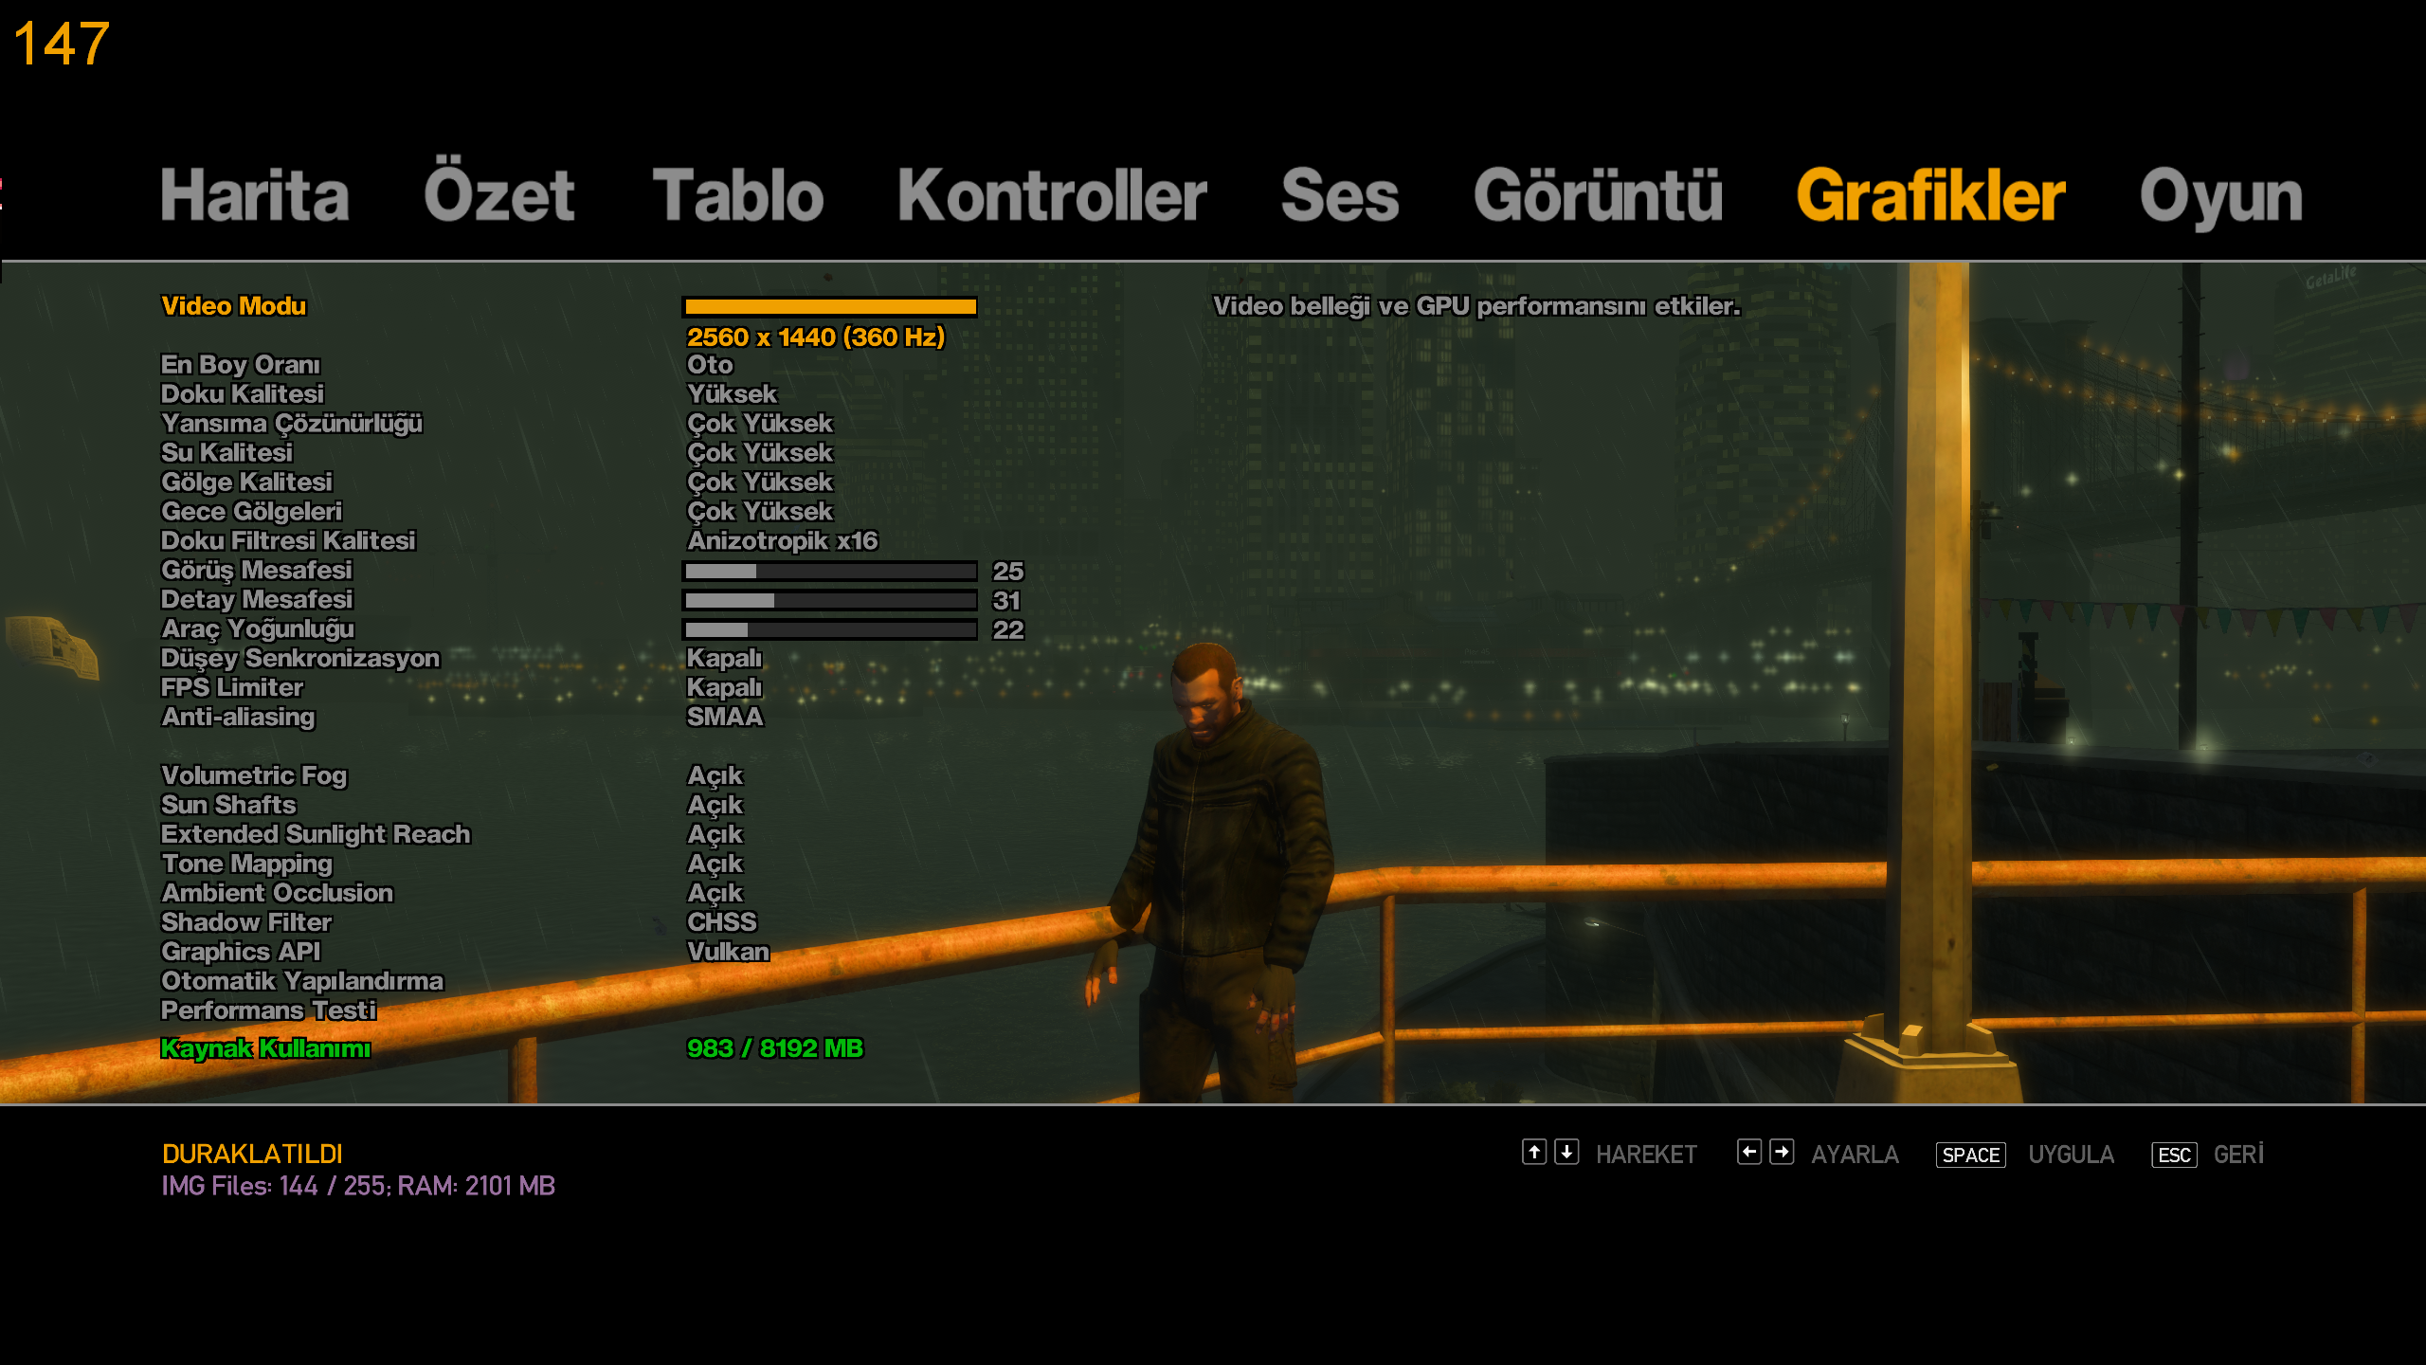The width and height of the screenshot is (2426, 1365).
Task: Toggle Extended Sunlight Reach Açık value
Action: pyautogui.click(x=715, y=835)
